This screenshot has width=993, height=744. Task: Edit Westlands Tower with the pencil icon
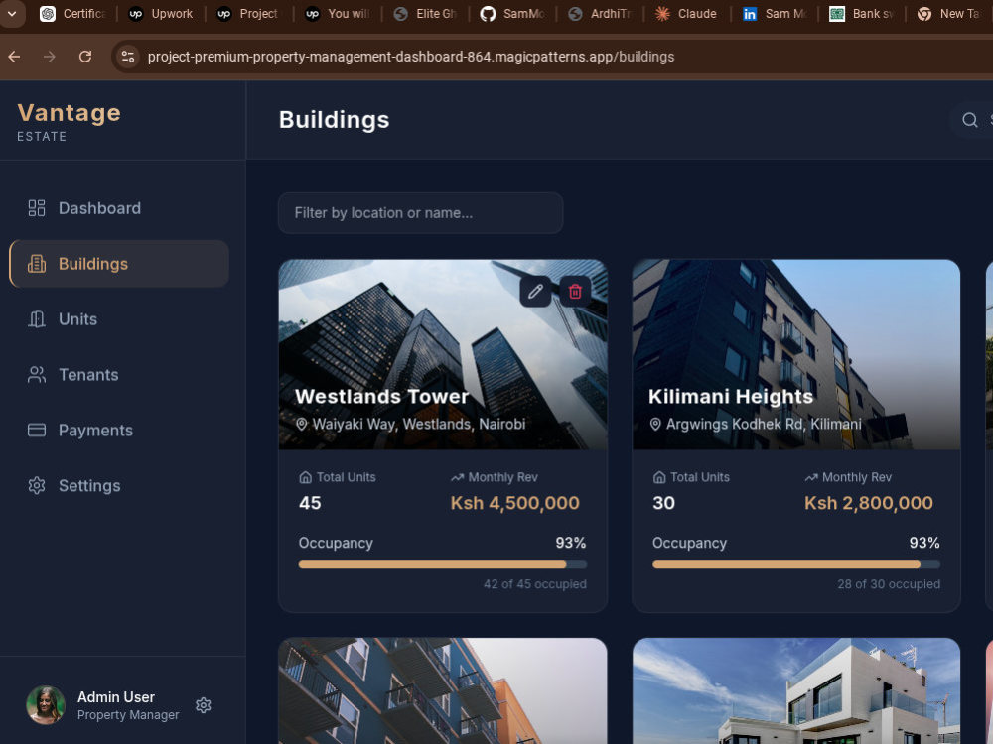pyautogui.click(x=536, y=291)
